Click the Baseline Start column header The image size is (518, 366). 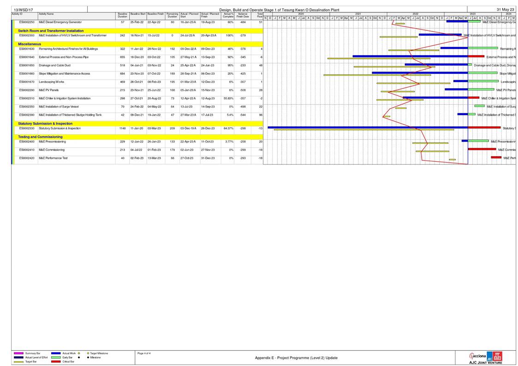(x=137, y=14)
